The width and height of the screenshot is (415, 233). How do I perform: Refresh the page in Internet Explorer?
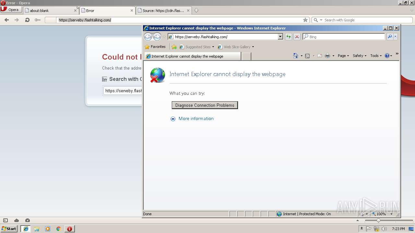[288, 37]
